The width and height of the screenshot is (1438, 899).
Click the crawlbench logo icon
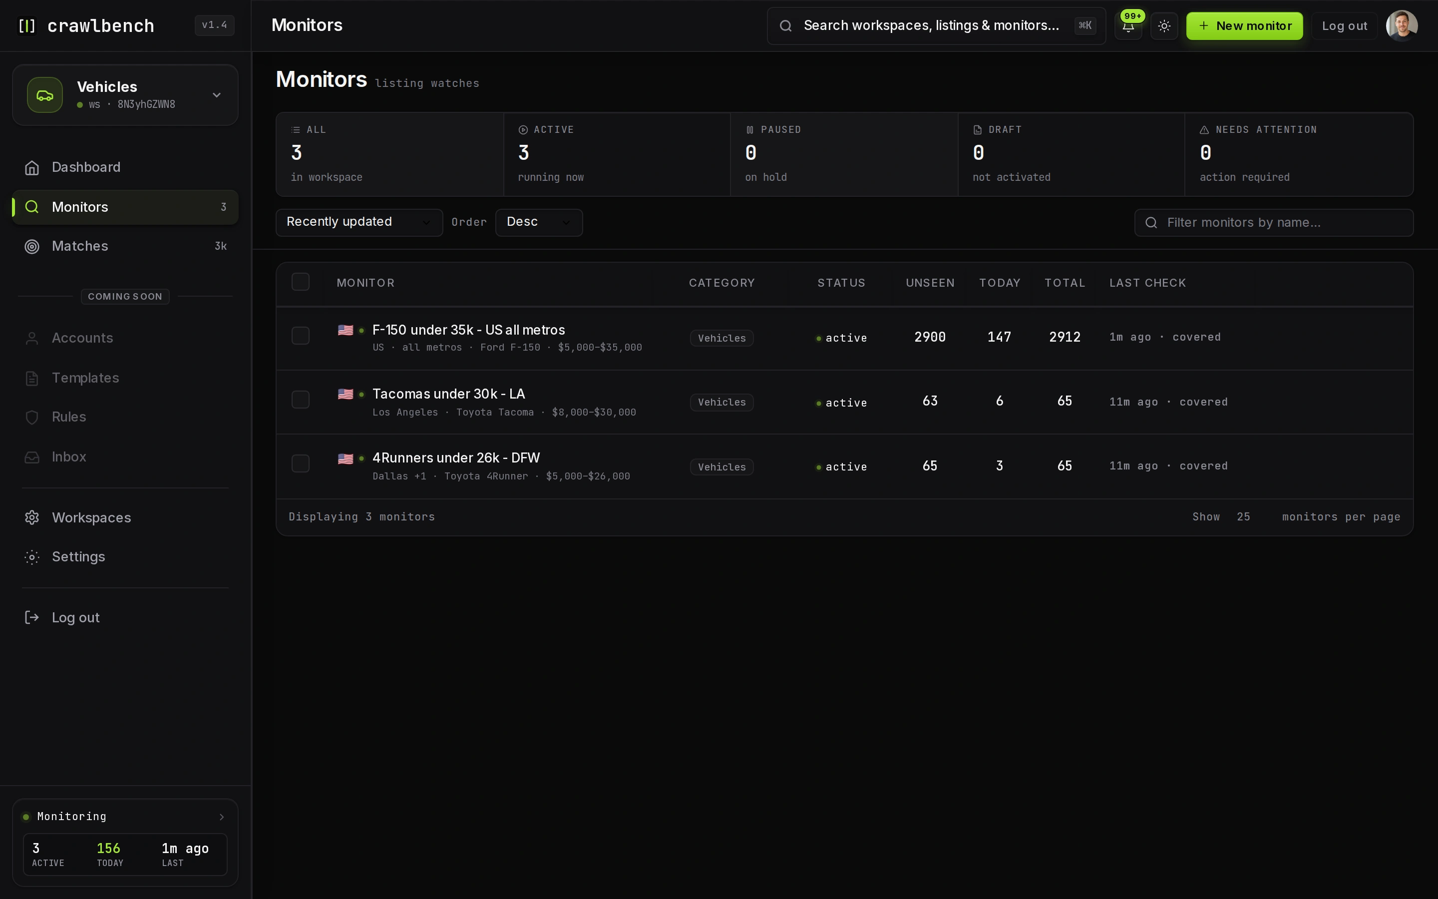pyautogui.click(x=27, y=25)
